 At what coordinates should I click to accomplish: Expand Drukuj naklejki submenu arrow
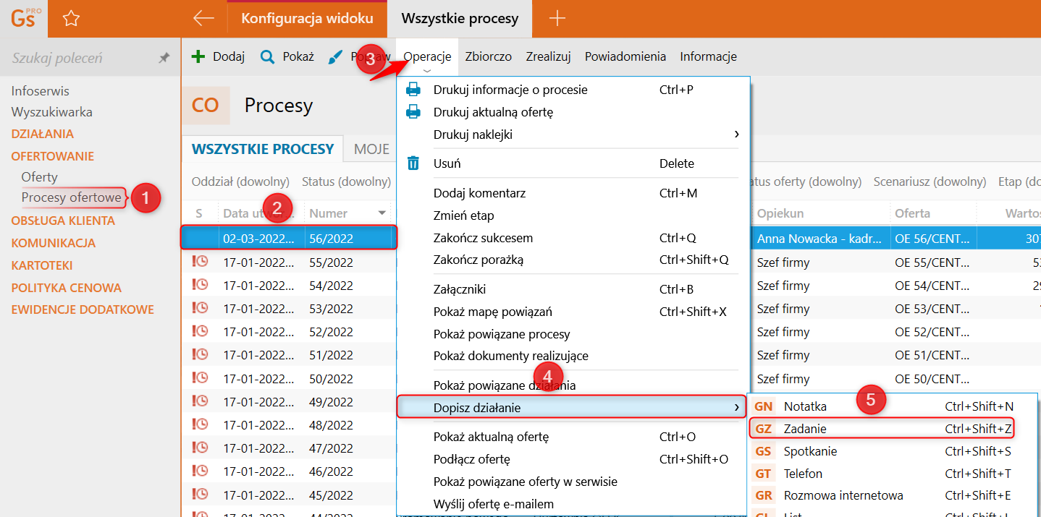point(736,134)
